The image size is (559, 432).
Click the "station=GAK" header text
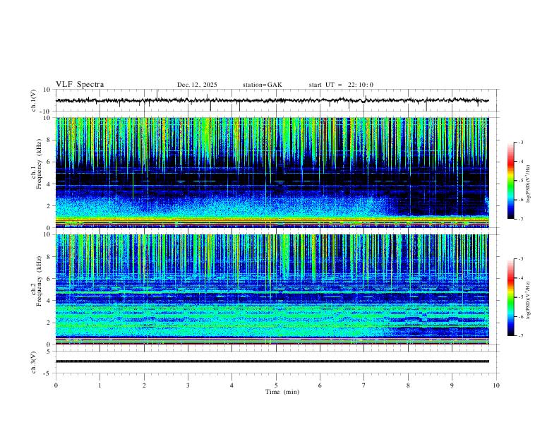(263, 85)
